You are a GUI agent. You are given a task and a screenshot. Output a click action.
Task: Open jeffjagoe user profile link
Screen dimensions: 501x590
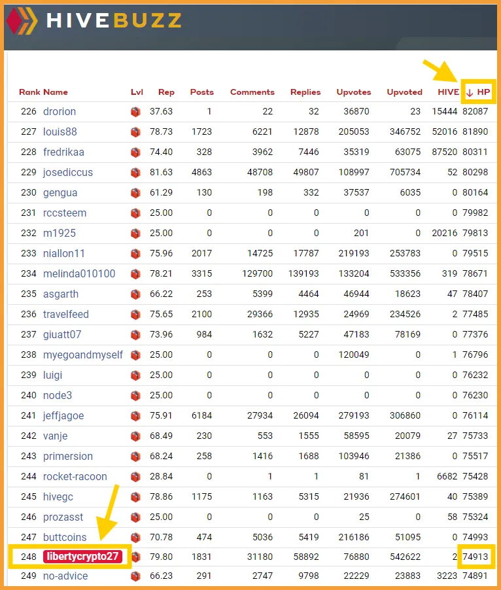[63, 416]
